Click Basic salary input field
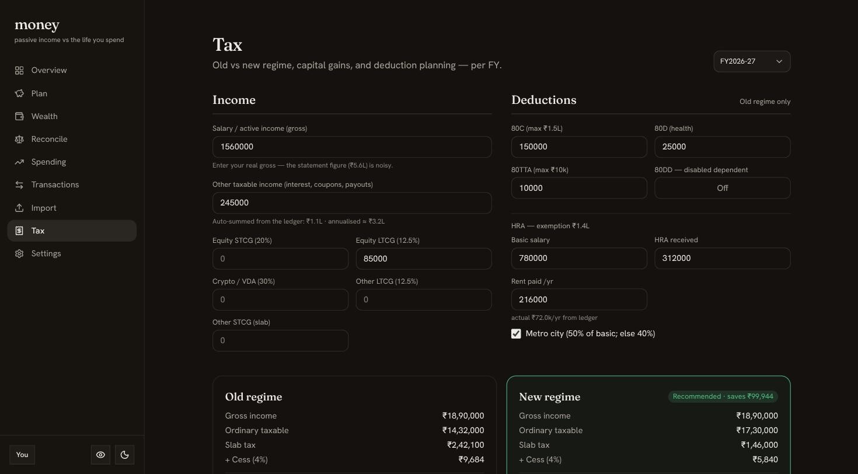This screenshot has width=858, height=474. click(579, 258)
